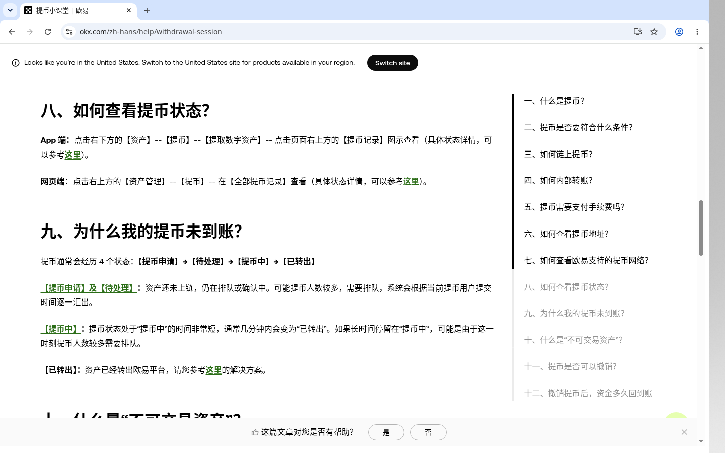Bookmark this page with star icon
The image size is (725, 453).
point(654,32)
